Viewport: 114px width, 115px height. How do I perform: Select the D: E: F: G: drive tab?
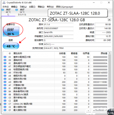[x=22, y=12]
